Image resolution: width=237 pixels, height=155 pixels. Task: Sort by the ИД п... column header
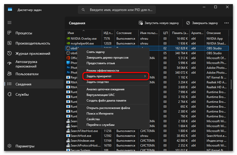coord(108,33)
